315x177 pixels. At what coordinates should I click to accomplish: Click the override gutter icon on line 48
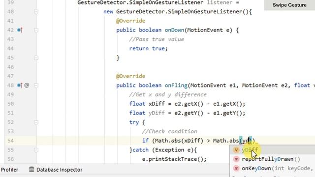tap(20, 86)
